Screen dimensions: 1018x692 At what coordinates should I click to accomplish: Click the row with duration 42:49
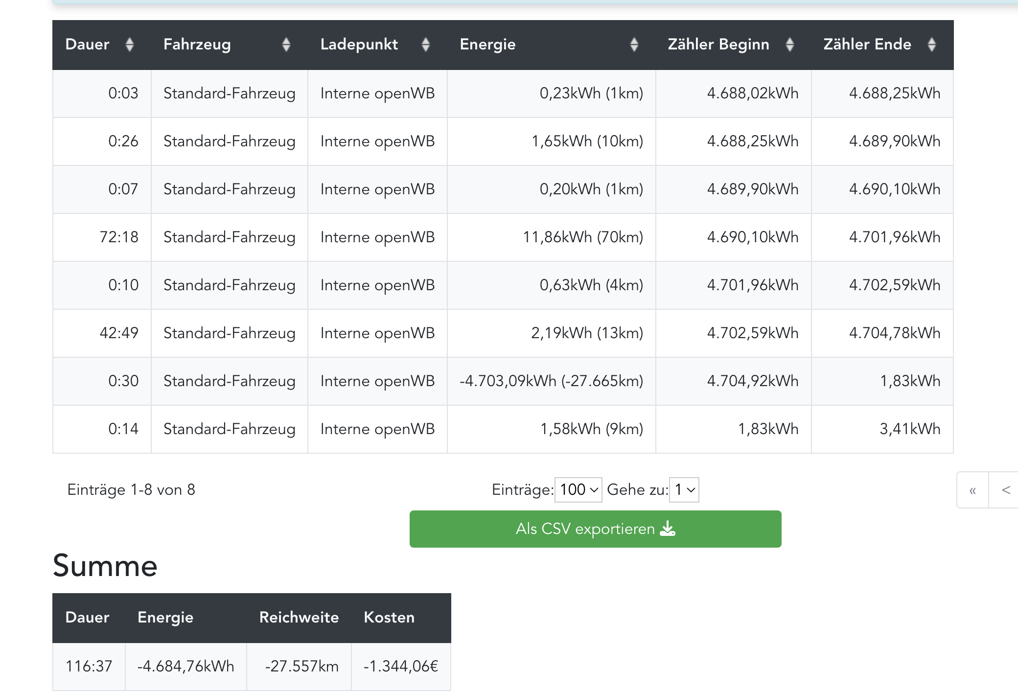pyautogui.click(x=119, y=333)
